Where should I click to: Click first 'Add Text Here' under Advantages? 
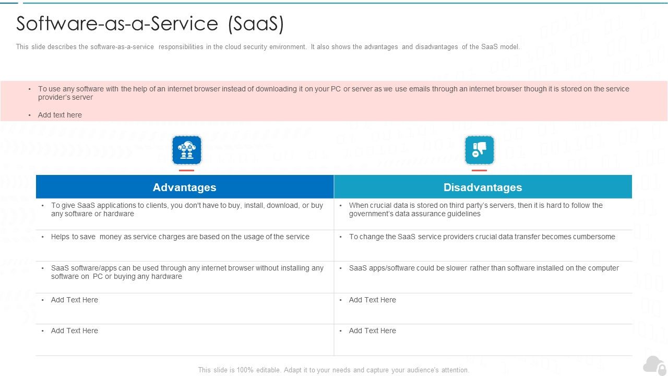(x=75, y=300)
